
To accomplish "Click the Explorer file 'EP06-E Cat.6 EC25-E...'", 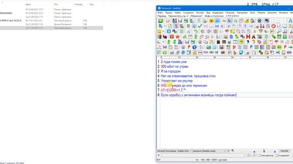I will coord(11,20).
